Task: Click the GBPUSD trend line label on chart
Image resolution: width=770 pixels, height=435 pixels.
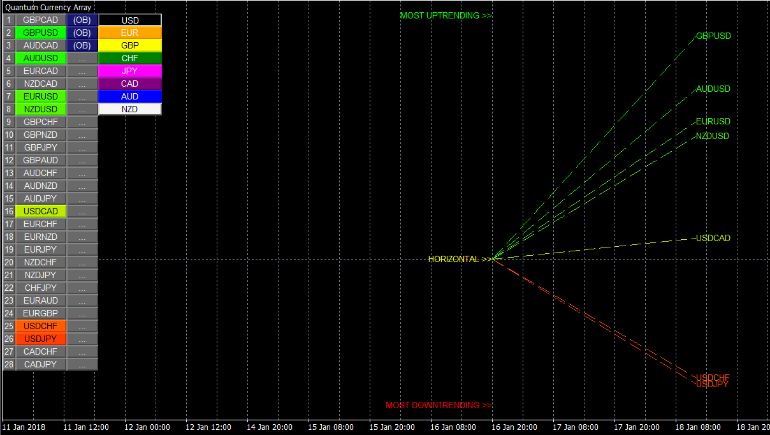Action: pyautogui.click(x=713, y=36)
